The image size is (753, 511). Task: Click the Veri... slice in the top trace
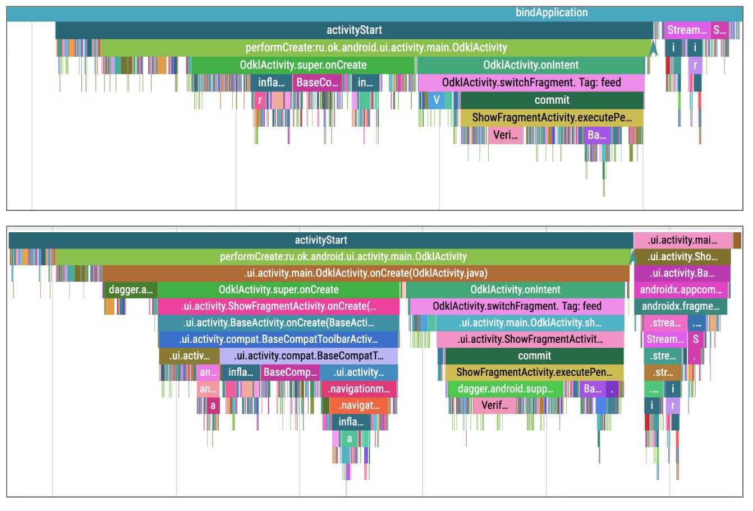pyautogui.click(x=506, y=135)
